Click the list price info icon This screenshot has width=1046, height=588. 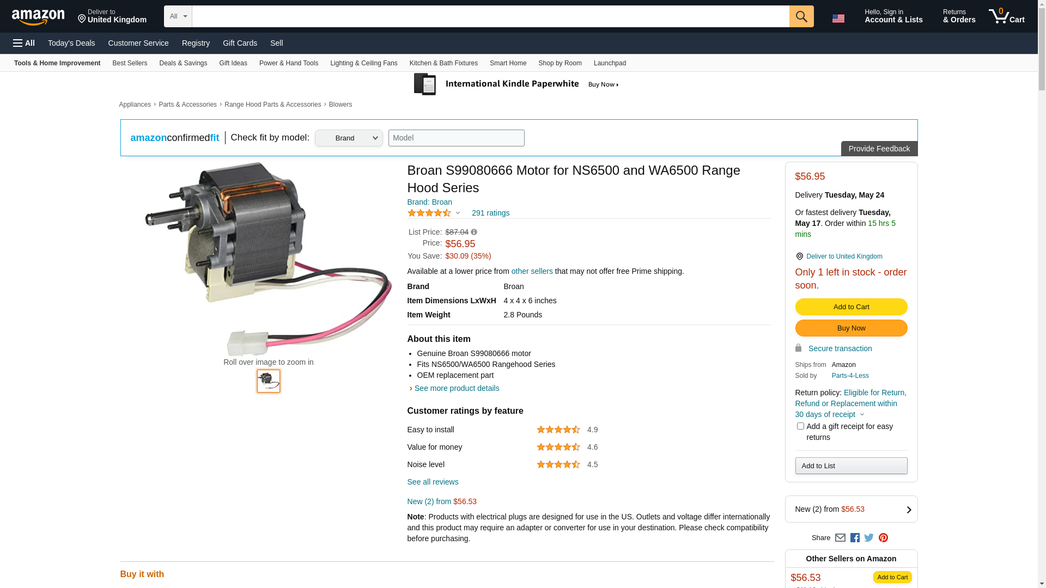pos(474,232)
